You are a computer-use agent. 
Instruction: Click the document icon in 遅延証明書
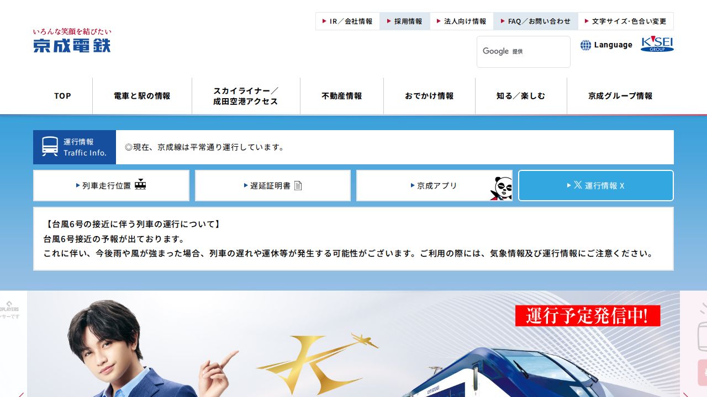tap(298, 185)
